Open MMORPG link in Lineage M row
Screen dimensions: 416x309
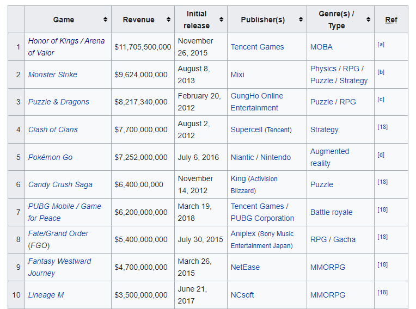(x=328, y=295)
